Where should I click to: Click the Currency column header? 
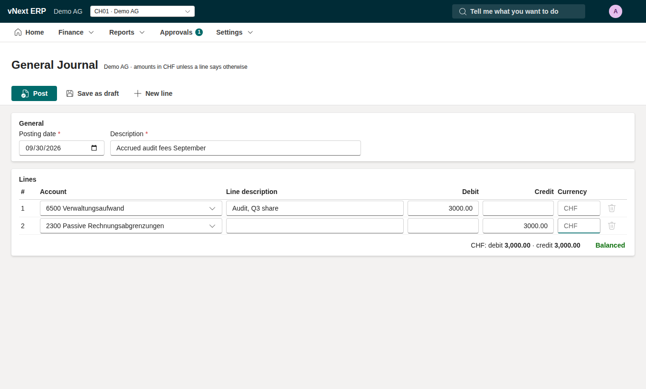coord(572,192)
